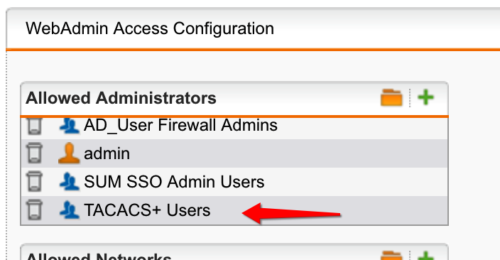Viewport: 500px width, 260px height.
Task: Open folder icon in Allowed Networks header
Action: click(x=391, y=256)
